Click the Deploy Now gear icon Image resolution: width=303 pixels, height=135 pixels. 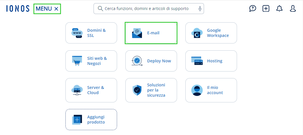137,61
